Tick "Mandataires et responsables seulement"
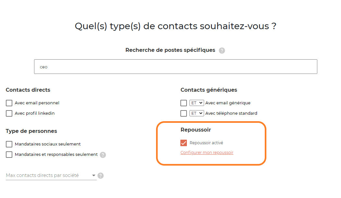Screen dimensions: 341x198 tap(9, 155)
